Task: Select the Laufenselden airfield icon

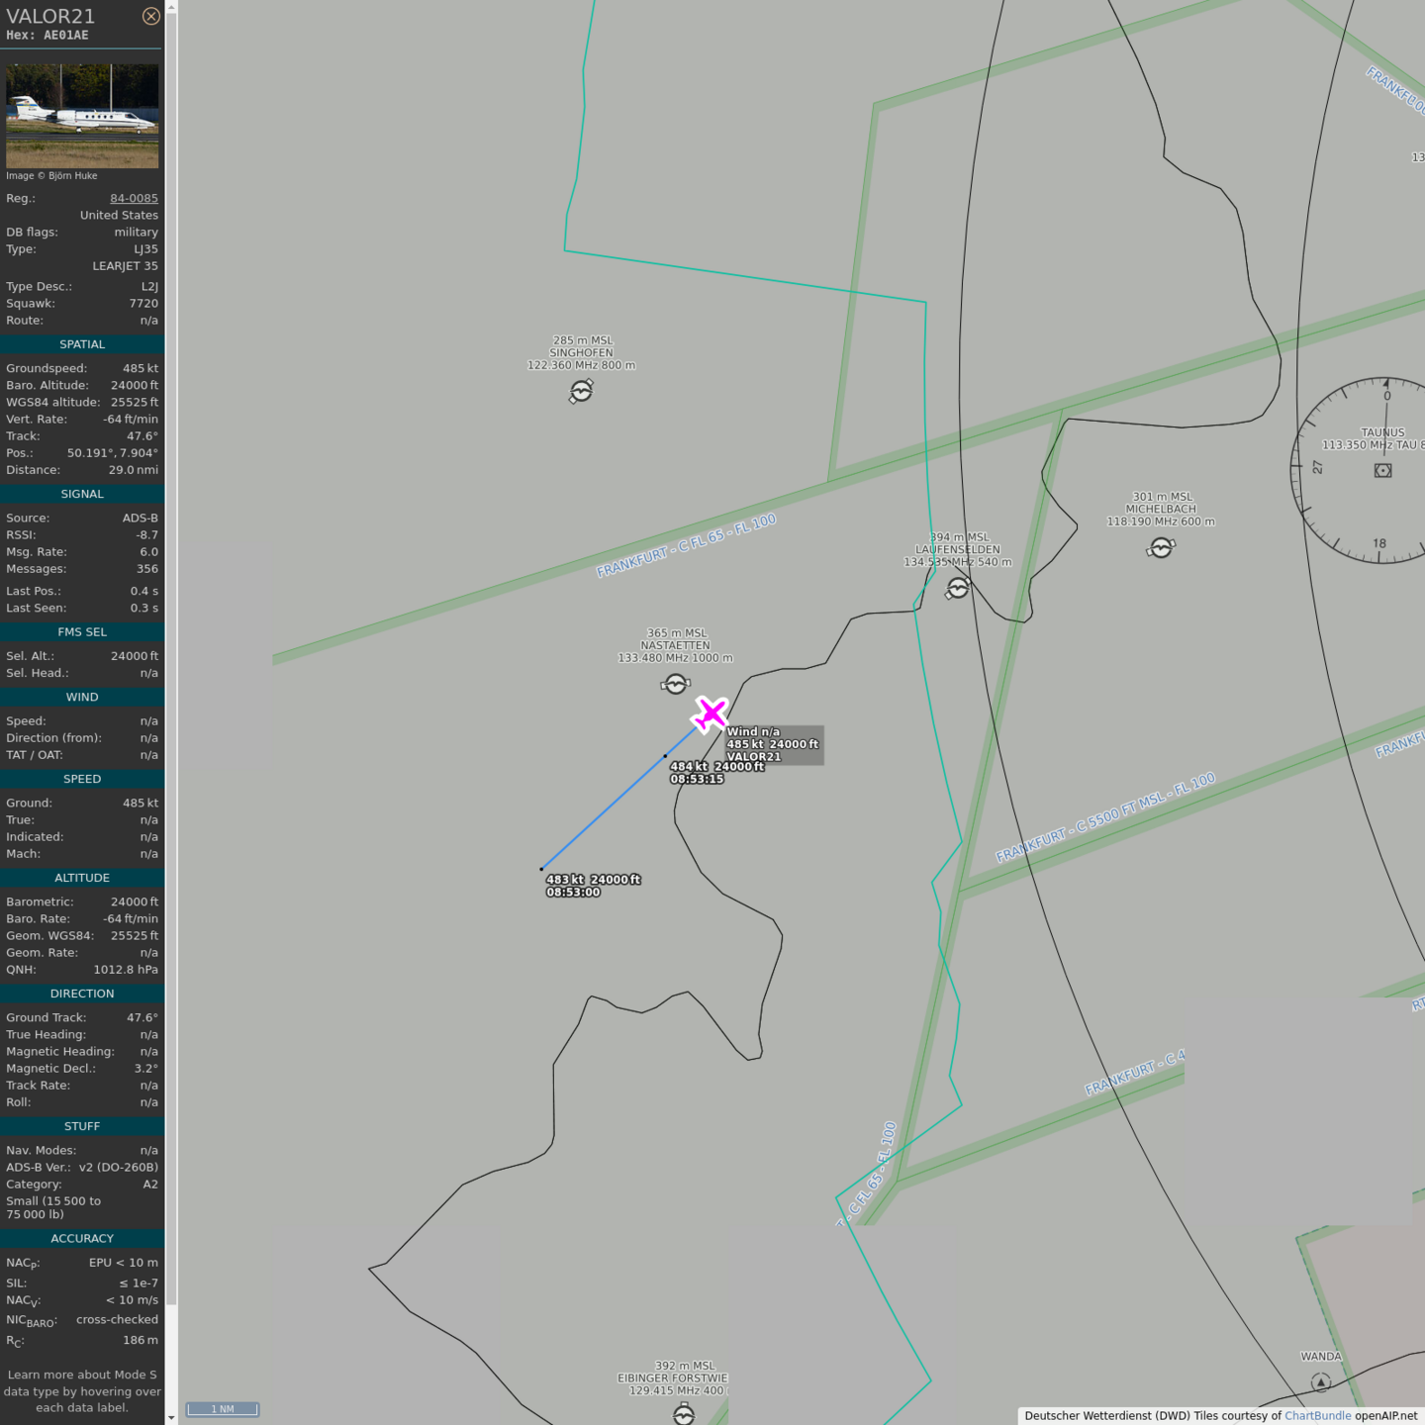Action: click(x=957, y=589)
